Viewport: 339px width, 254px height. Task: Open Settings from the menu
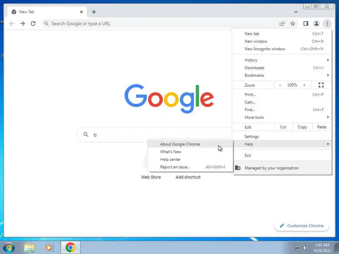[282, 137]
